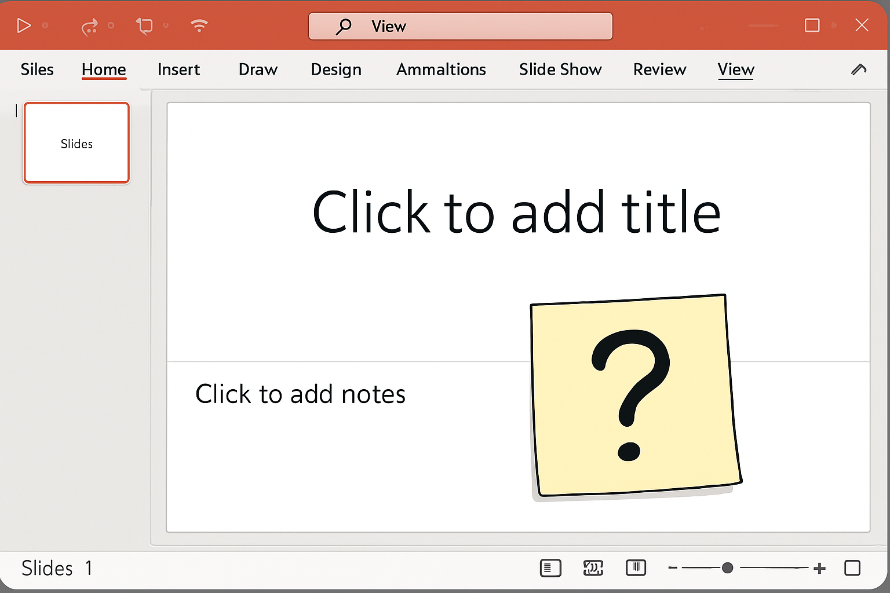Select the Review tab
Viewport: 890px width, 593px height.
pos(659,69)
